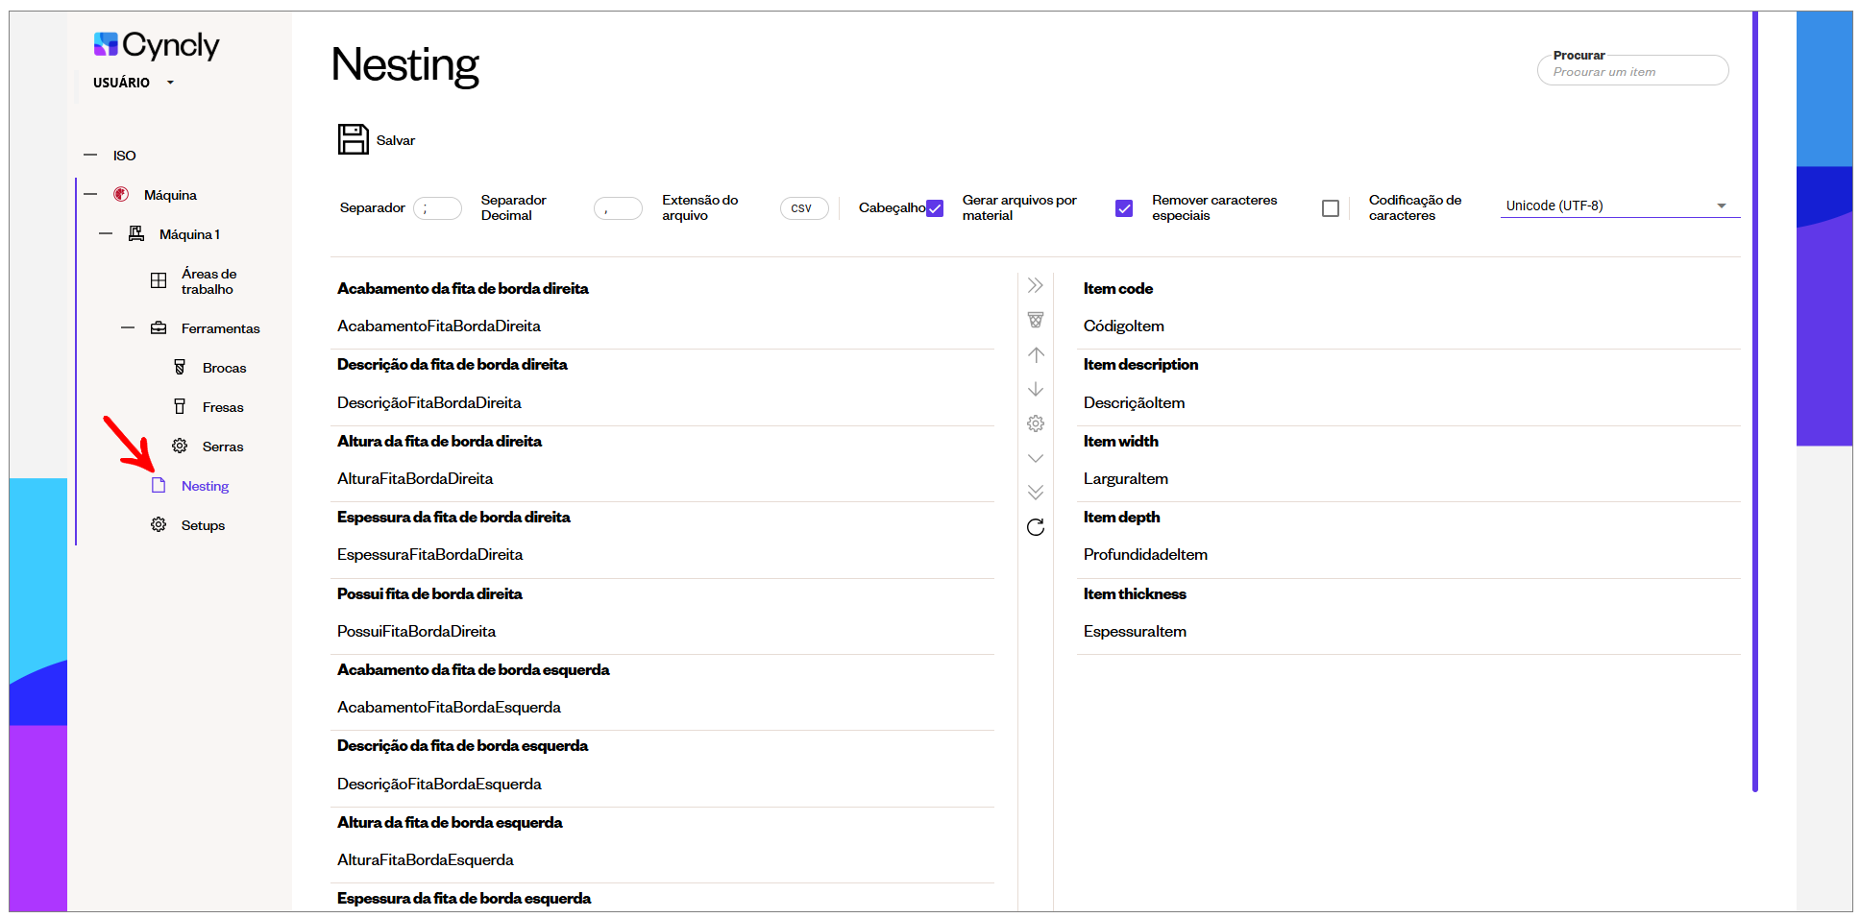Collapse the ISO tree node
1860x918 pixels.
pos(90,155)
